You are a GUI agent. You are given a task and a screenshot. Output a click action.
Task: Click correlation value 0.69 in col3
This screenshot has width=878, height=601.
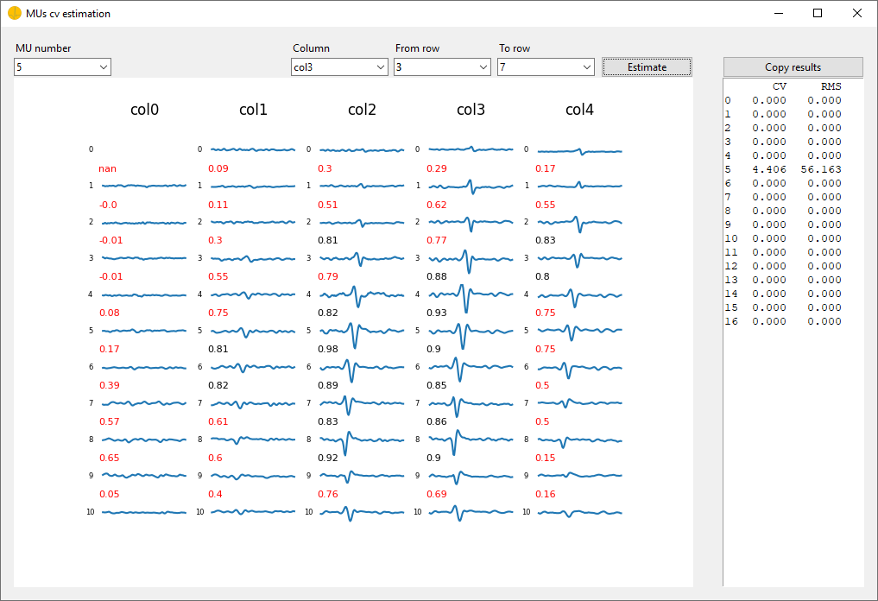(437, 494)
